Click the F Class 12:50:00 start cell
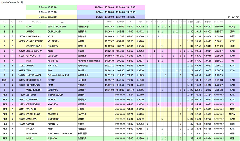 tap(52, 12)
